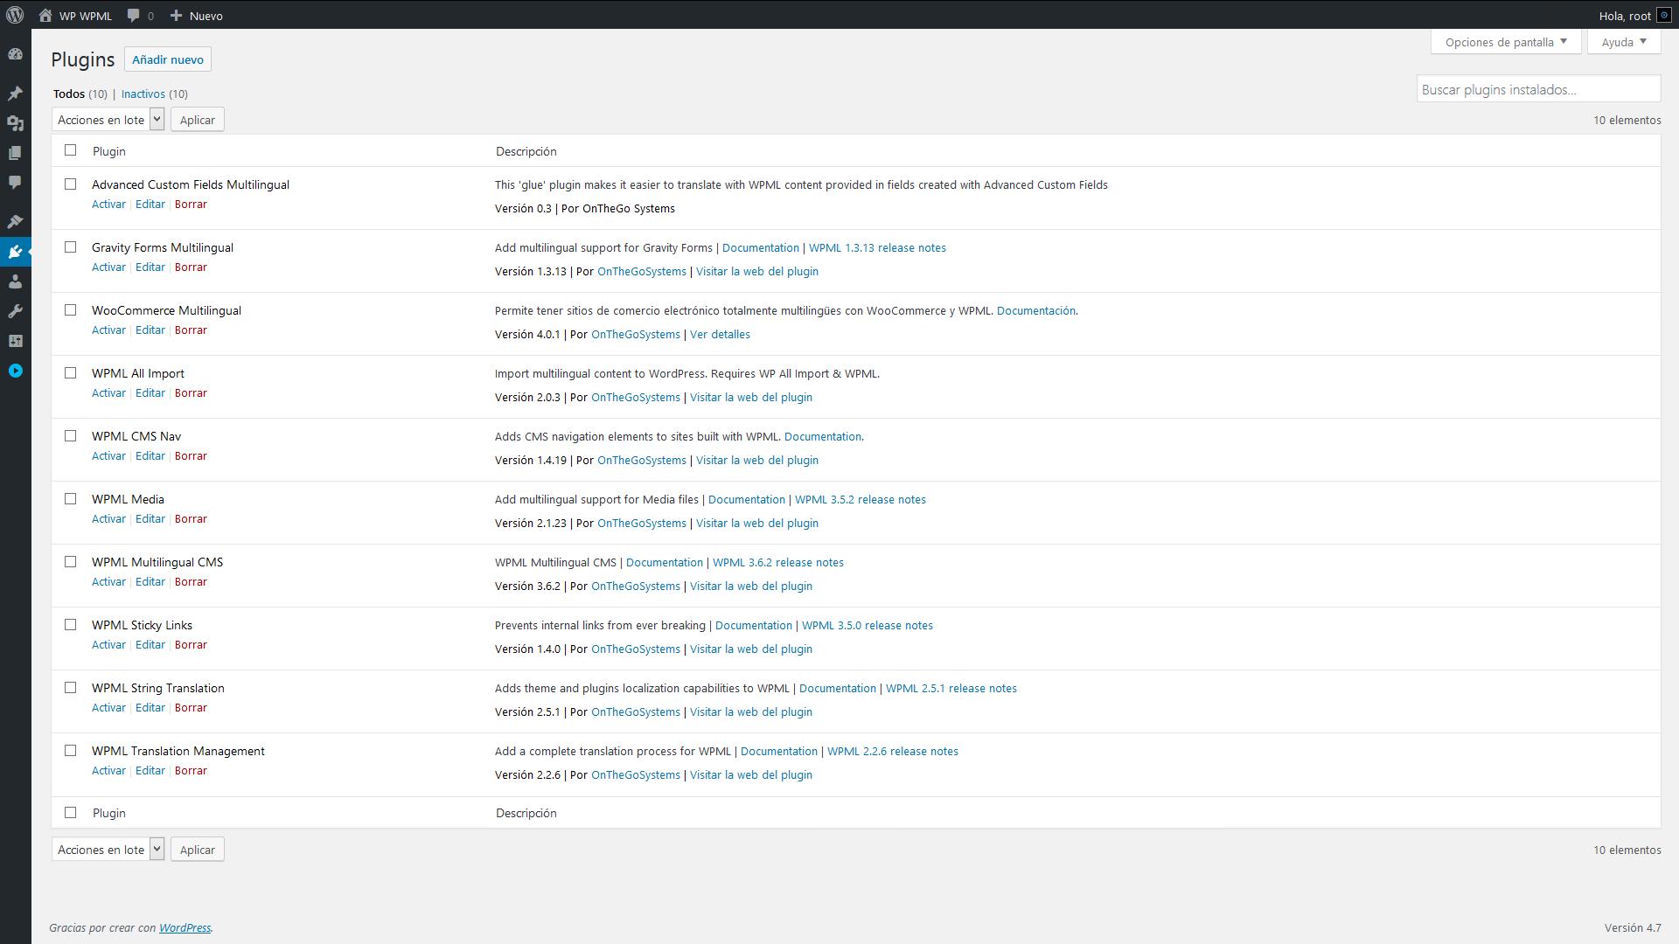Open Appearance paintbrush sidebar icon
Viewport: 1679px width, 944px height.
coord(15,222)
